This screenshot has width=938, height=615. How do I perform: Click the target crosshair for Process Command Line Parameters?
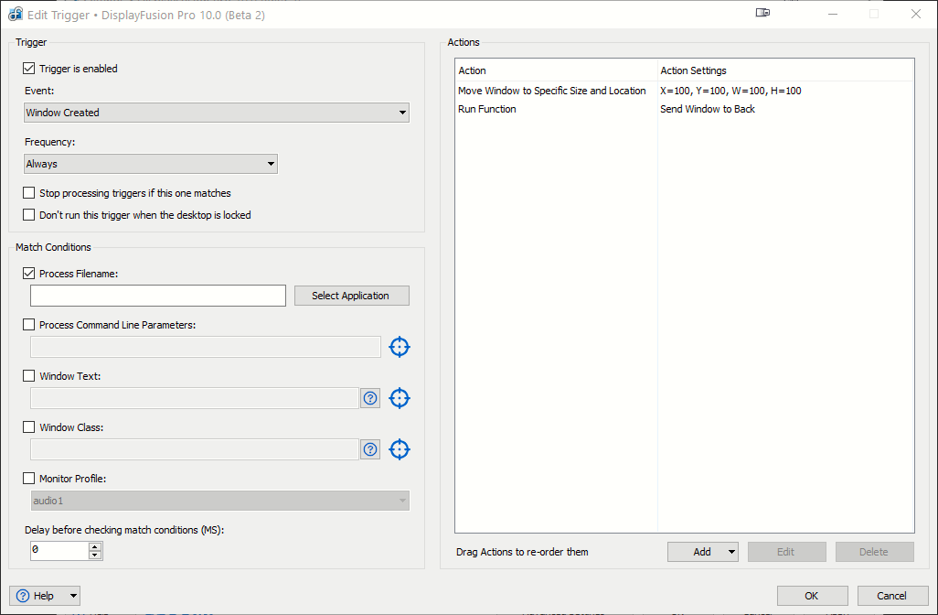pos(400,347)
